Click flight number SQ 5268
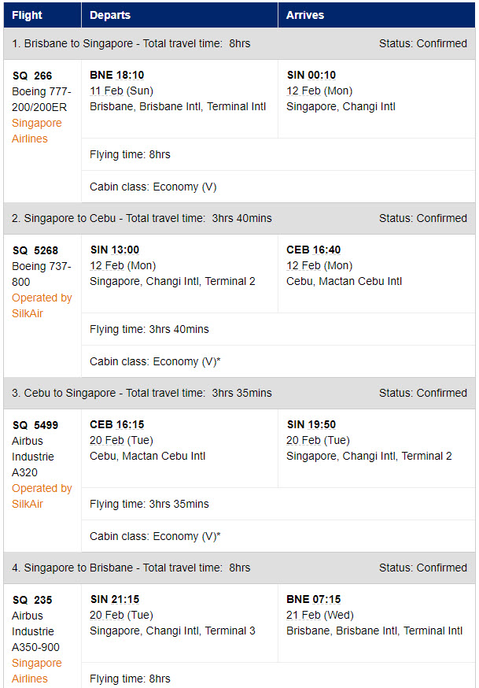The width and height of the screenshot is (479, 688). click(x=35, y=250)
